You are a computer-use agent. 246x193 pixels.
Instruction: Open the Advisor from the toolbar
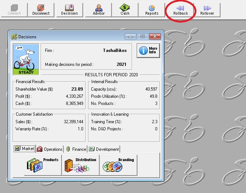click(x=99, y=10)
